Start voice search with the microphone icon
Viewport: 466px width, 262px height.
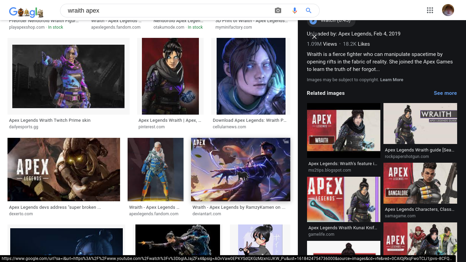pyautogui.click(x=295, y=11)
